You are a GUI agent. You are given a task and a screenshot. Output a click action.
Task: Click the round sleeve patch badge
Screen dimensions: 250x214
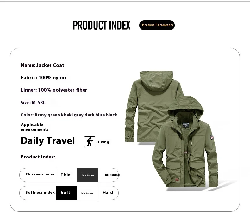coord(212,137)
